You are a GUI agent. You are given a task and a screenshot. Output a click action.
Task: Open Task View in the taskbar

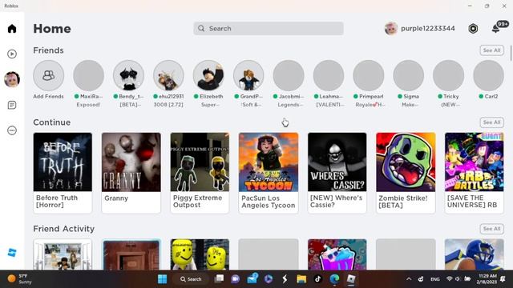(219, 279)
